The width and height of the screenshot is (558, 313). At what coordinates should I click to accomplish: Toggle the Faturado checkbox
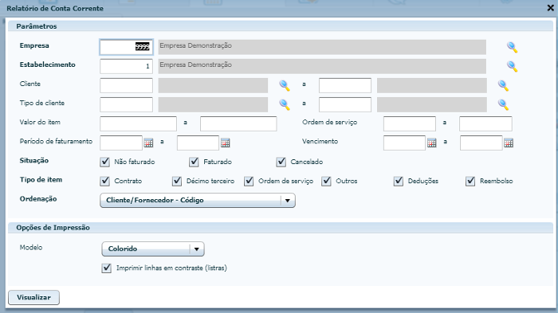[x=194, y=162]
